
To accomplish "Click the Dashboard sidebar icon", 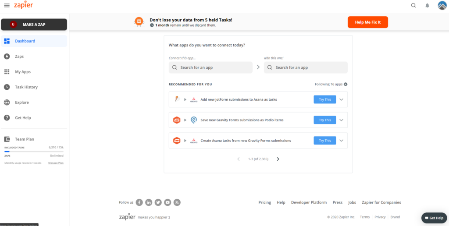I will [7, 41].
